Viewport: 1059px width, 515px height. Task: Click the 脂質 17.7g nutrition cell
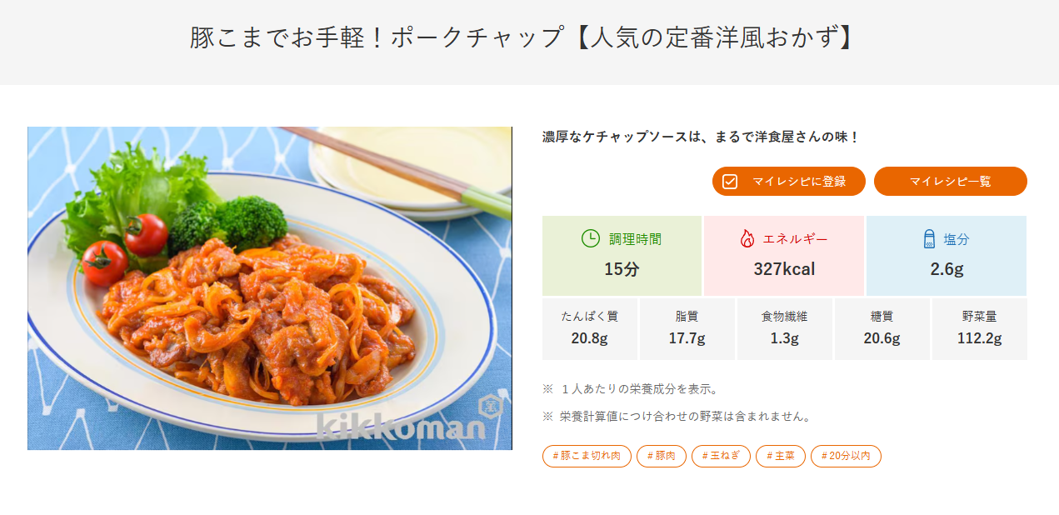687,328
